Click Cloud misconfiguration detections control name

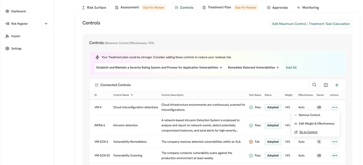pos(136,107)
